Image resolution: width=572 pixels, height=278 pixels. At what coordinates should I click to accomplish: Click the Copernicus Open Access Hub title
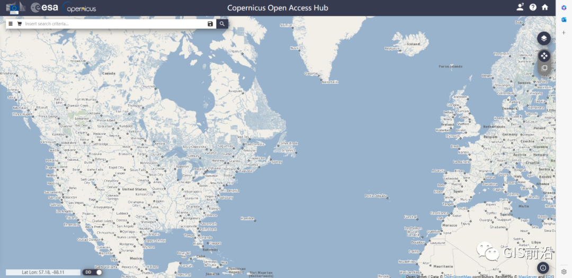[278, 7]
